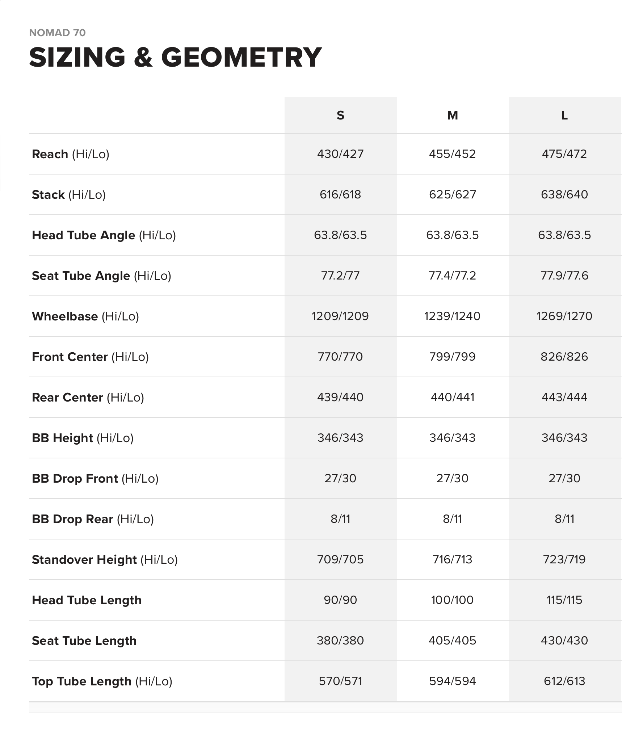
Task: Select the M size column header
Action: [x=453, y=115]
